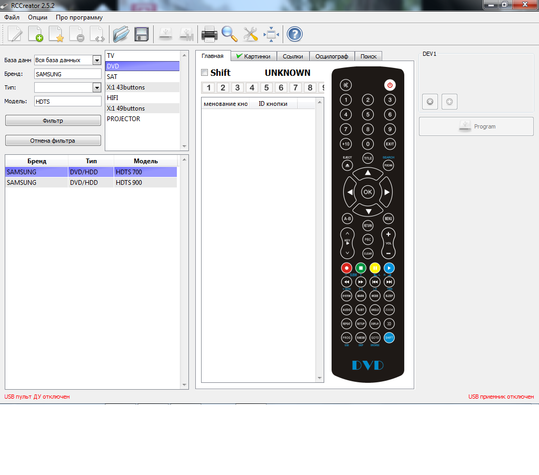Click the magnifying glass search icon
The image size is (539, 475).
[x=229, y=35]
